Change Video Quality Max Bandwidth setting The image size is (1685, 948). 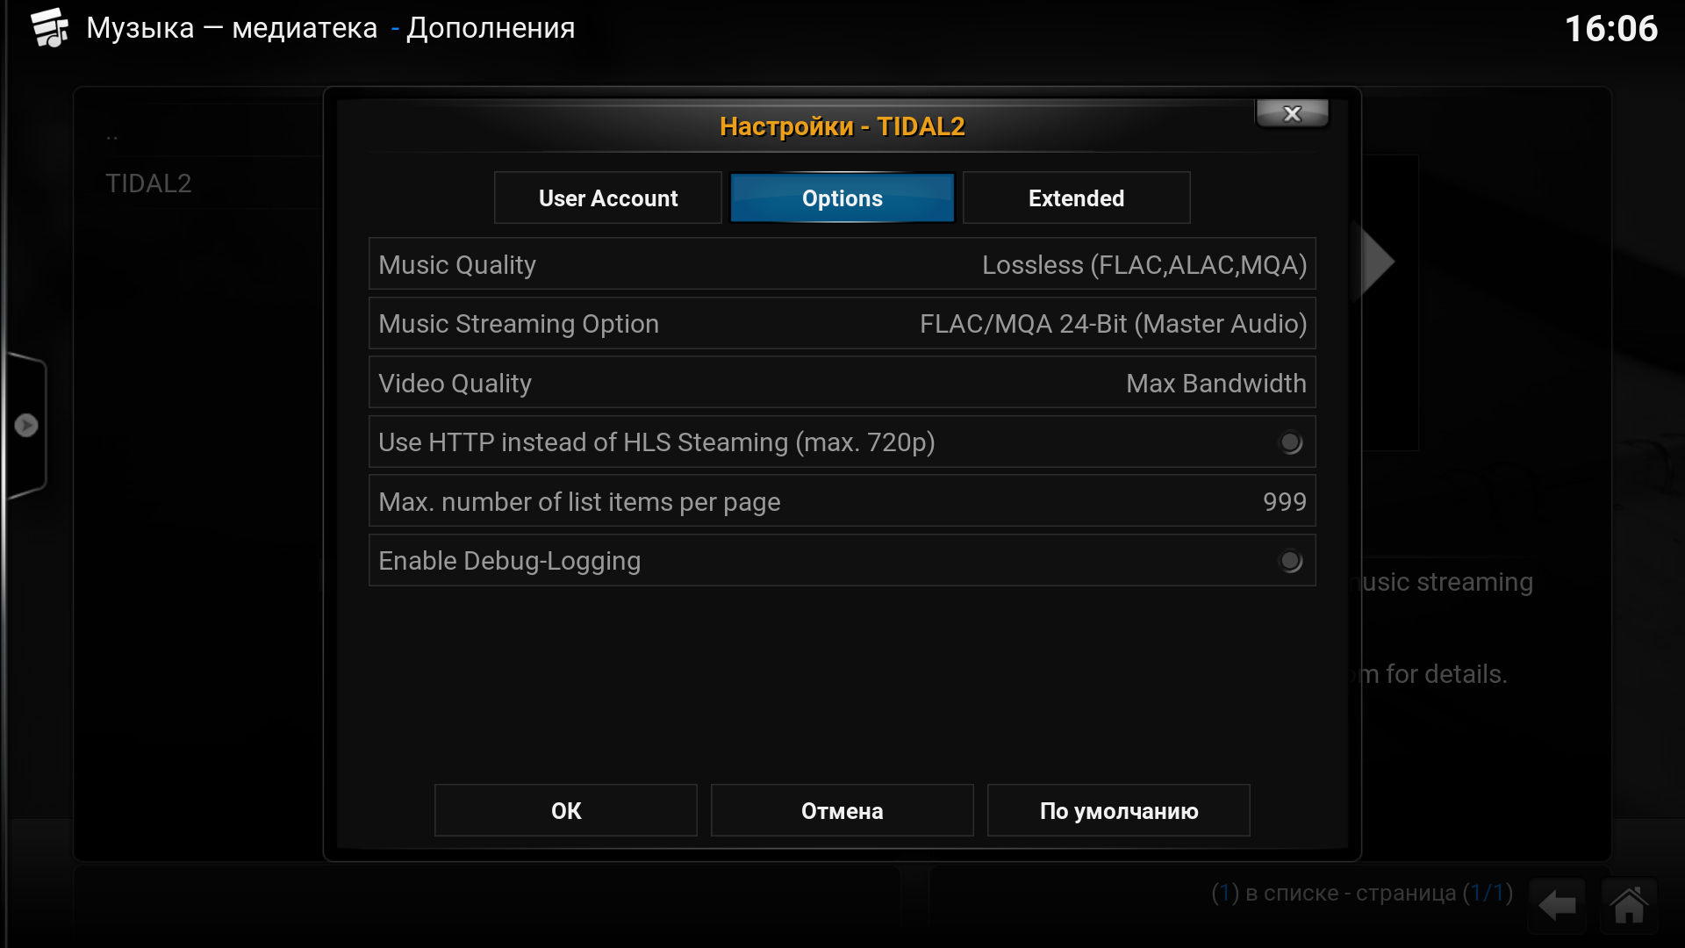(842, 383)
